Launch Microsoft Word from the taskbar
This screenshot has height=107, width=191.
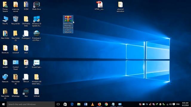click(86, 104)
